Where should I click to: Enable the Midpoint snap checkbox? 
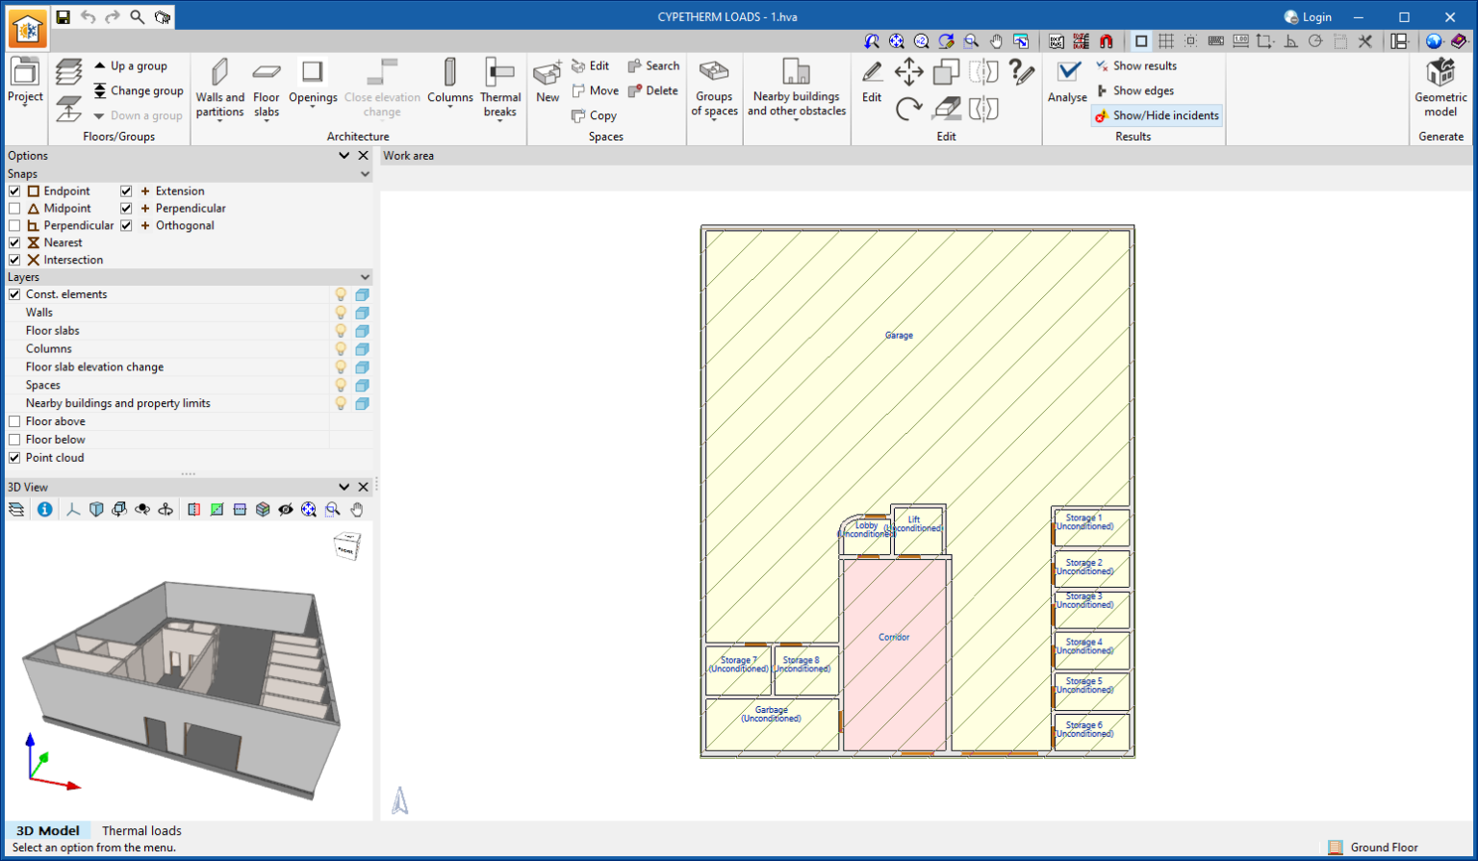14,208
